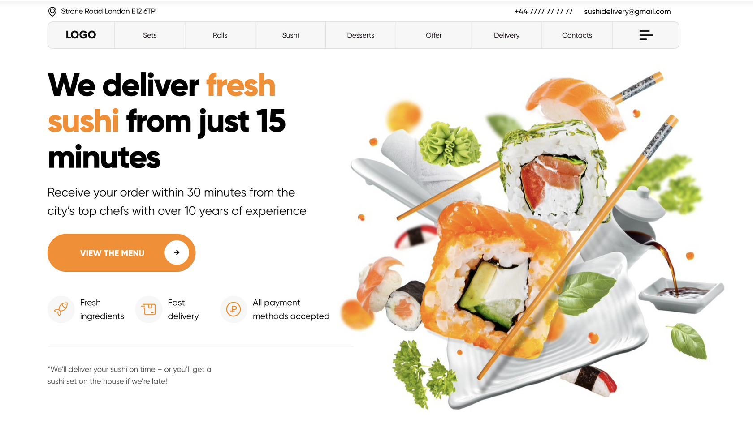Go to the Rolls section
This screenshot has width=753, height=423.
(x=220, y=35)
